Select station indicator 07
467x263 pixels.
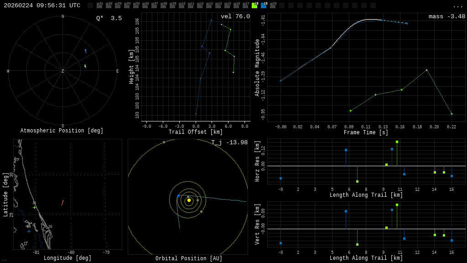(x=154, y=5)
